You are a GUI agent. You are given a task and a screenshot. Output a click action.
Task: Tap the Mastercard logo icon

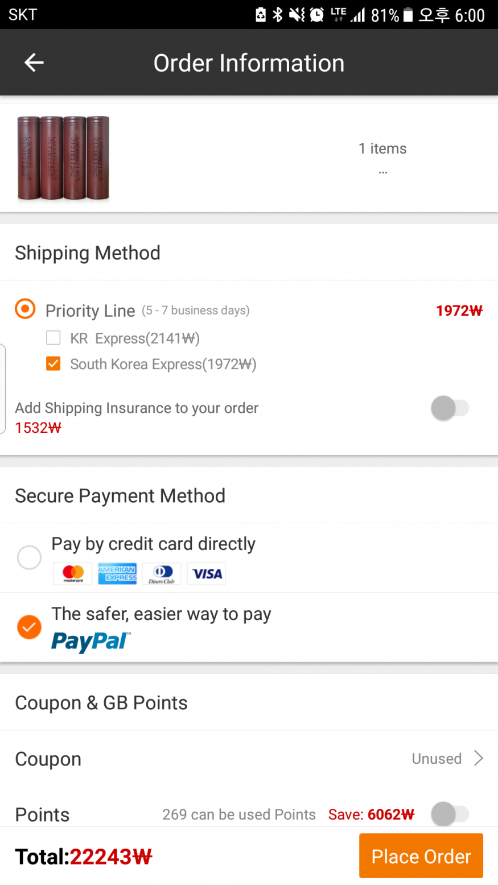(73, 574)
